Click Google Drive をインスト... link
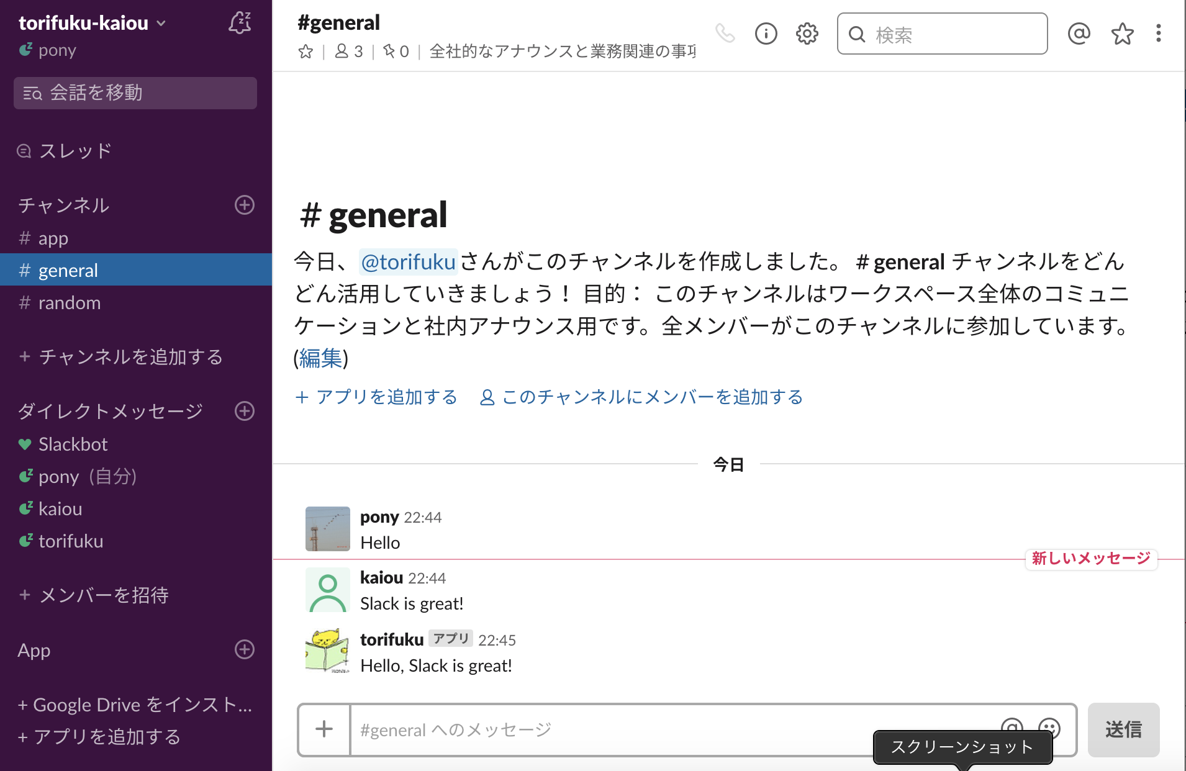 pos(135,705)
